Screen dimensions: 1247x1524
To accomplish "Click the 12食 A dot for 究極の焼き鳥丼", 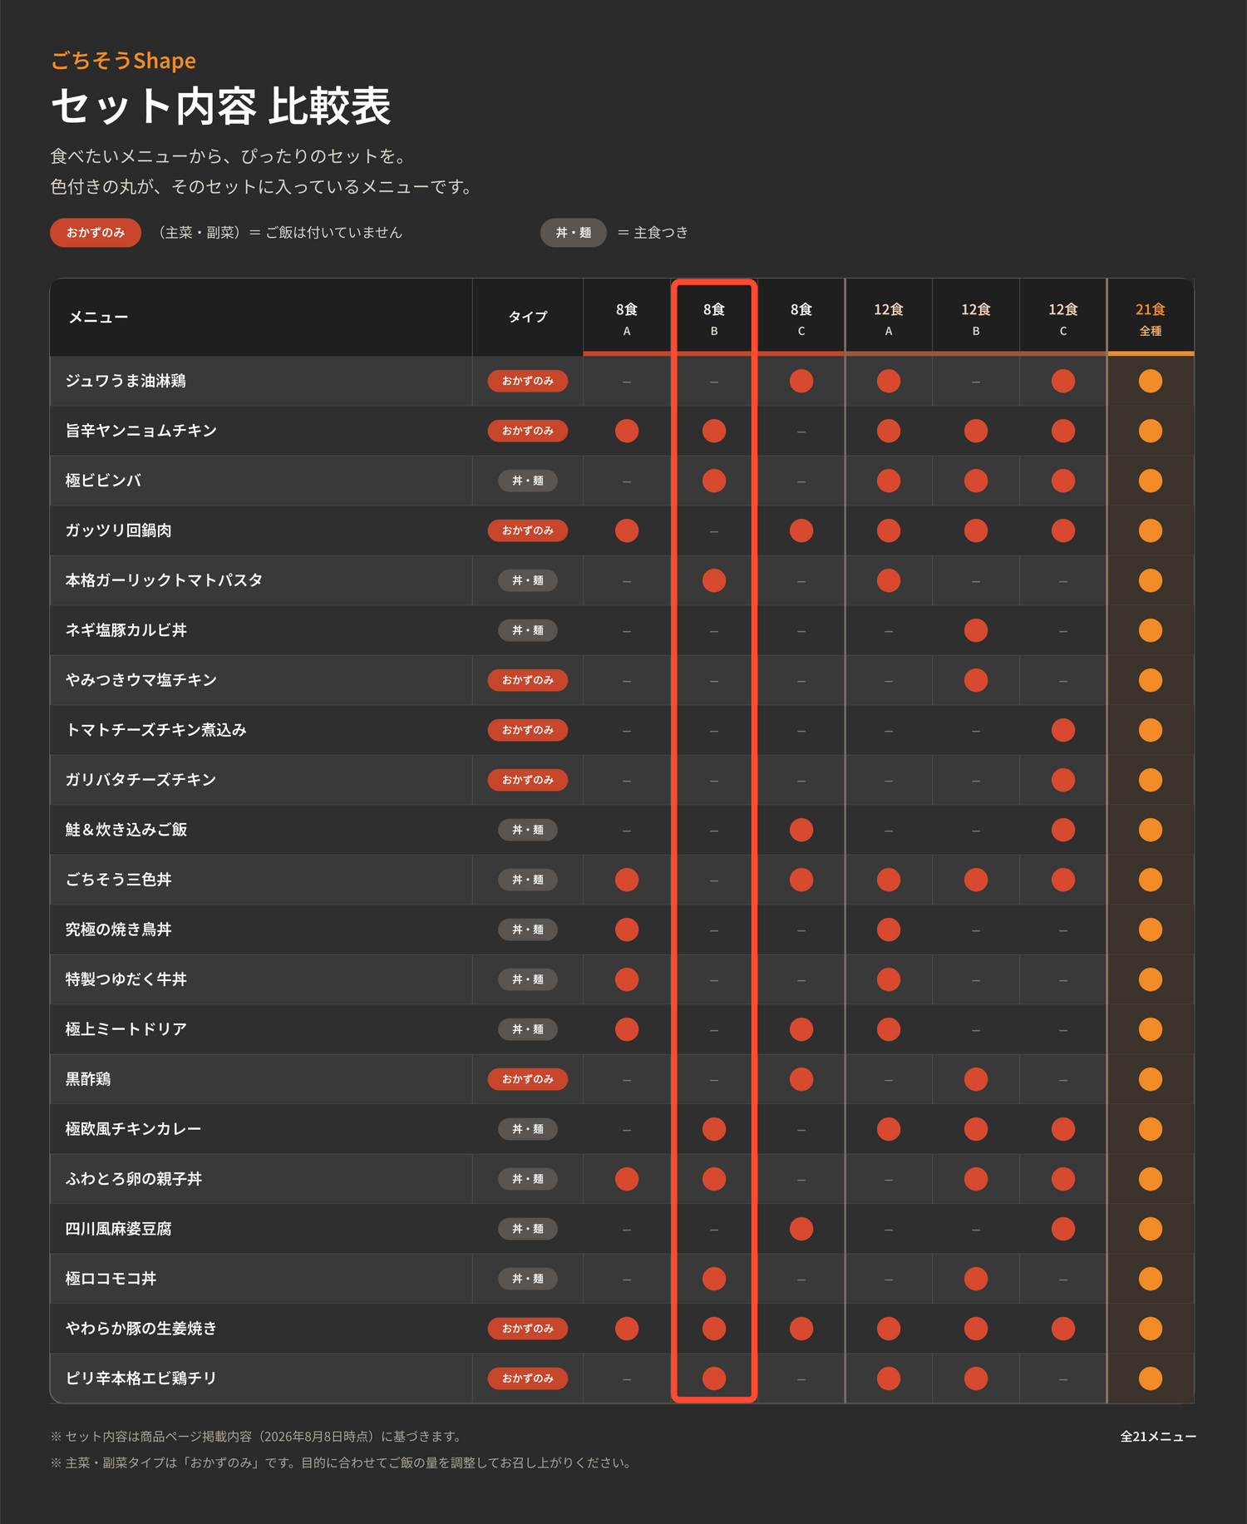I will point(889,930).
